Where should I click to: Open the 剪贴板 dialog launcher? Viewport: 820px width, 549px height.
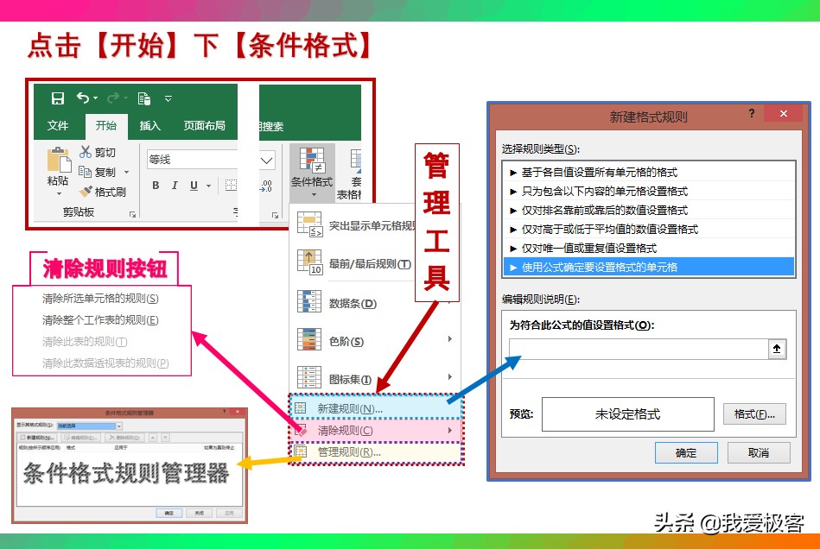tap(133, 214)
